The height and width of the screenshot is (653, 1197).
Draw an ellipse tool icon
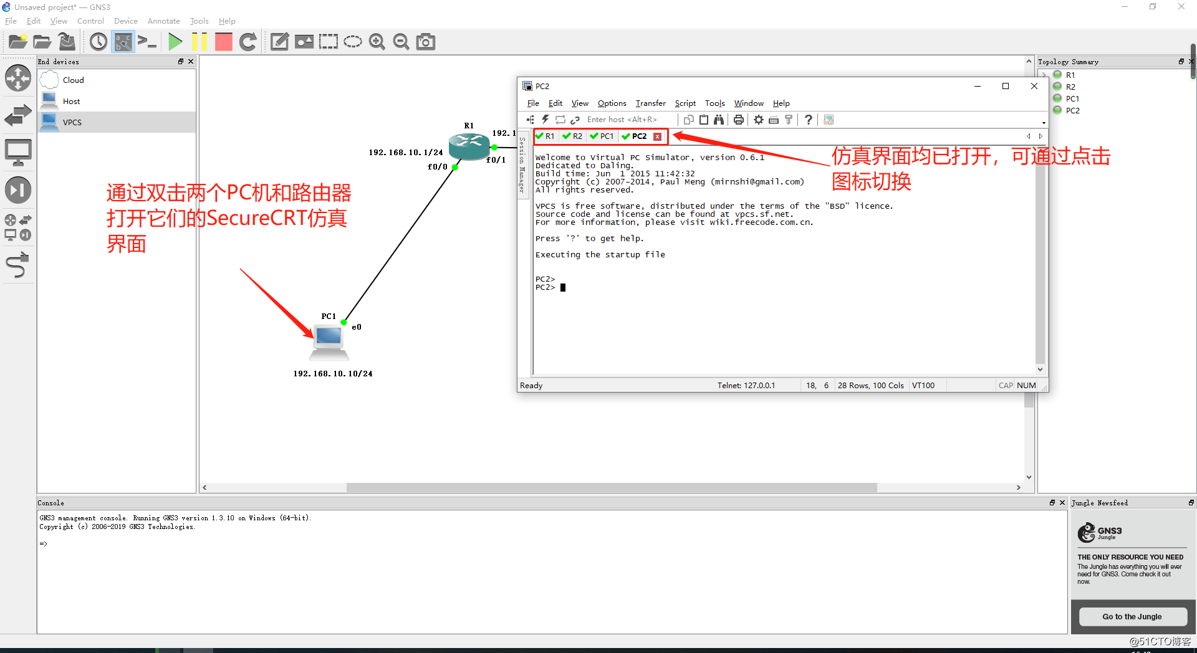coord(352,42)
